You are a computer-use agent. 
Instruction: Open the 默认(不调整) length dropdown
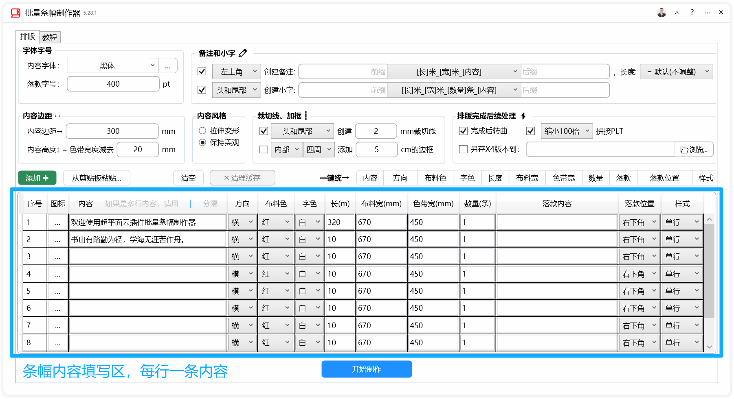tap(677, 72)
